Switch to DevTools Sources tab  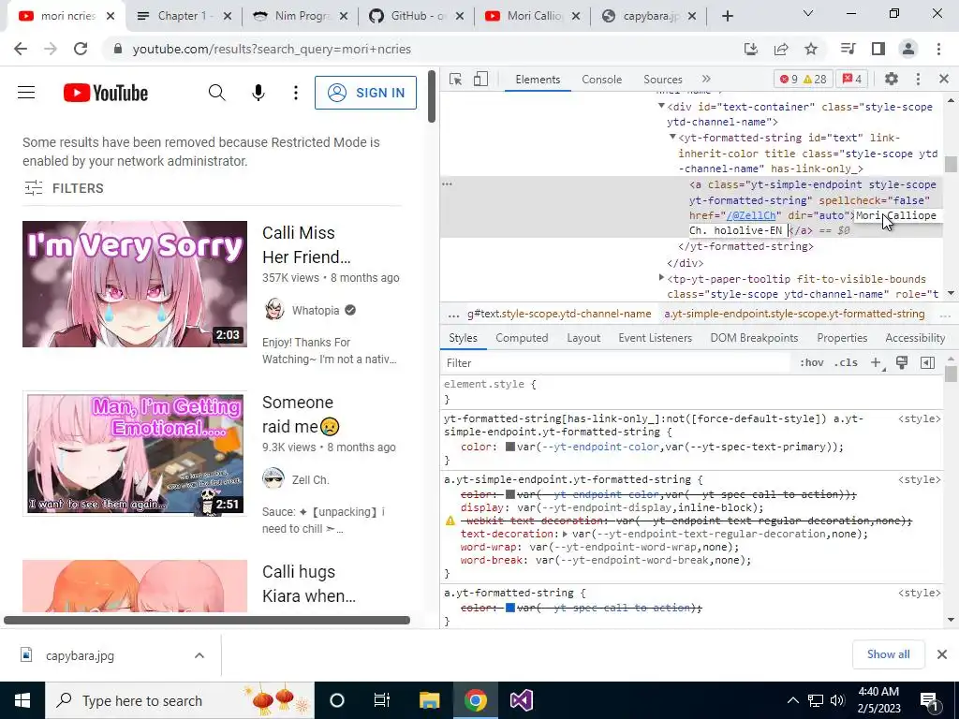[662, 80]
